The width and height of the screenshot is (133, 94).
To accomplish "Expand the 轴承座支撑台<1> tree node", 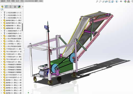I will [1, 20].
